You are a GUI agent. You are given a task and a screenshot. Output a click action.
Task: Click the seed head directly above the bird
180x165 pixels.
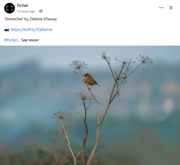(79, 64)
